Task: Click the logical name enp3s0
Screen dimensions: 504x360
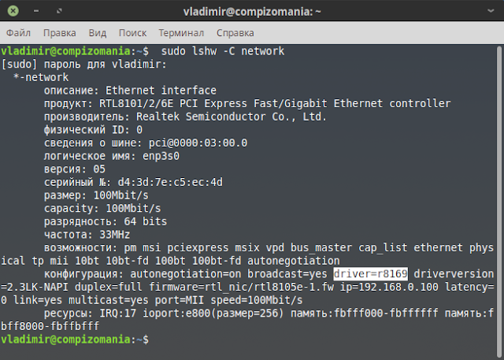Action: click(x=161, y=156)
